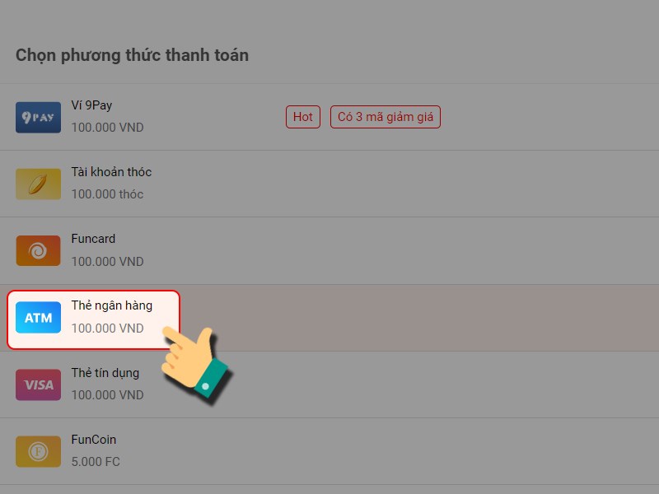The height and width of the screenshot is (494, 659).
Task: Select Thẻ ngân hàng payment option
Action: [x=112, y=305]
